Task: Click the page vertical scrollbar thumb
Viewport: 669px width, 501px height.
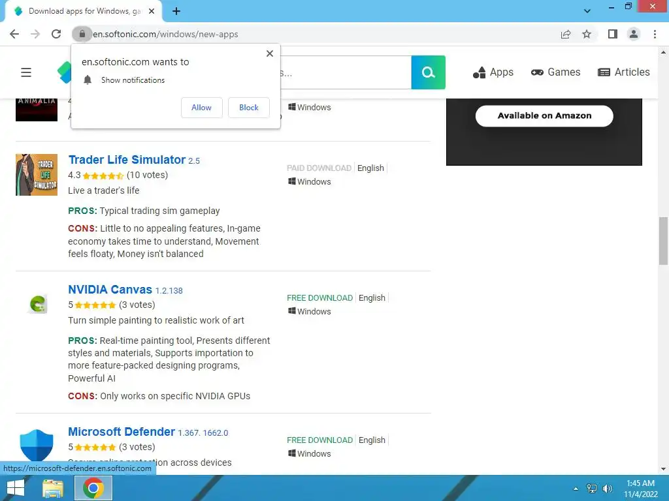Action: (663, 241)
